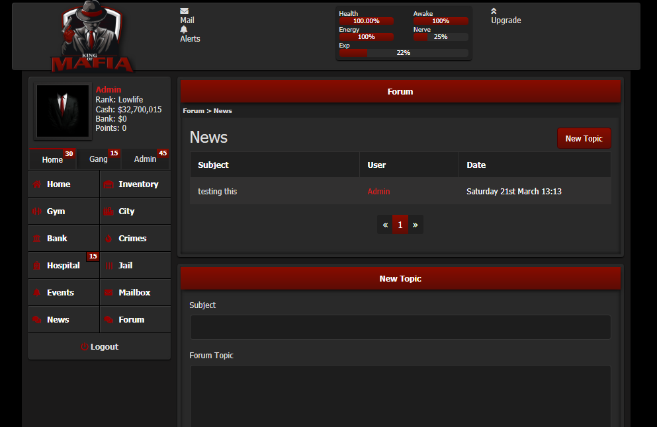657x427 pixels.
Task: Open the Alerts link in header
Action: [190, 38]
